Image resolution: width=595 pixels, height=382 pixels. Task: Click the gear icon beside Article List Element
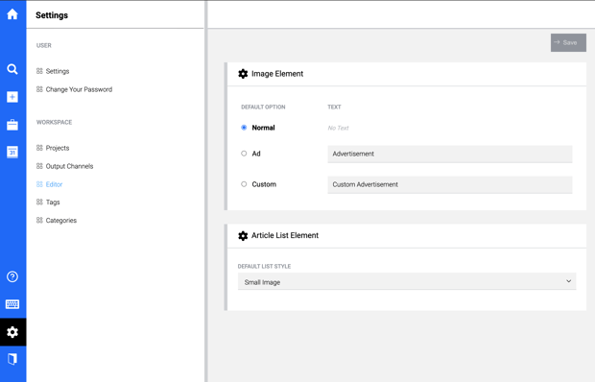tap(243, 235)
